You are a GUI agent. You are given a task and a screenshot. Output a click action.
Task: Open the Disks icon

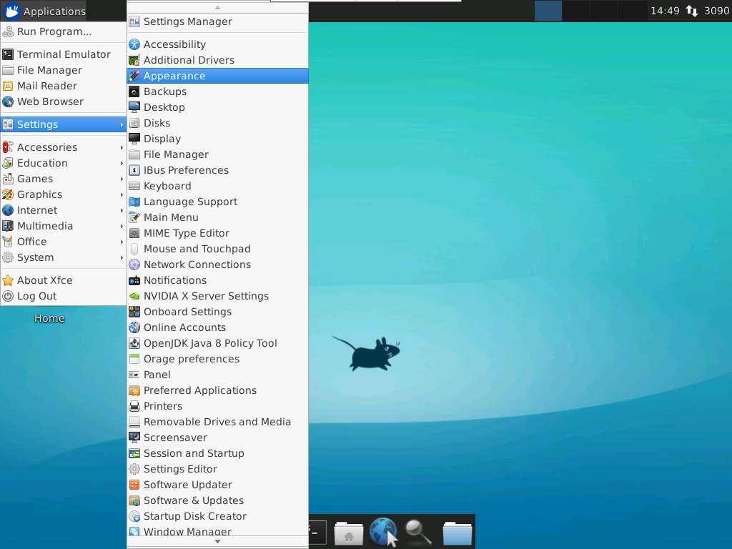(134, 123)
